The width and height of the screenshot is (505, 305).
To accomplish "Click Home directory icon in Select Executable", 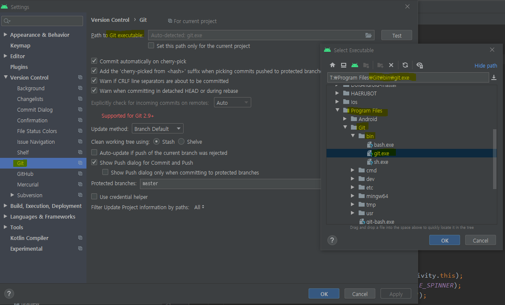I will 333,65.
